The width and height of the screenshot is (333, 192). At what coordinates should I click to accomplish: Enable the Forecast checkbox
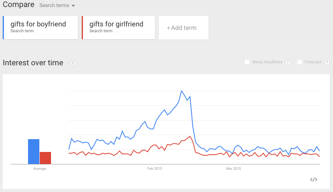coord(300,62)
